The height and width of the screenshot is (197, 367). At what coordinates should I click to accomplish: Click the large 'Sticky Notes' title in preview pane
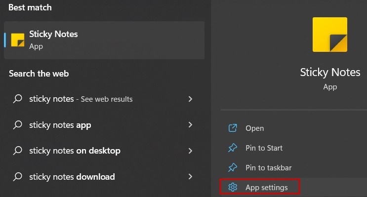point(330,72)
